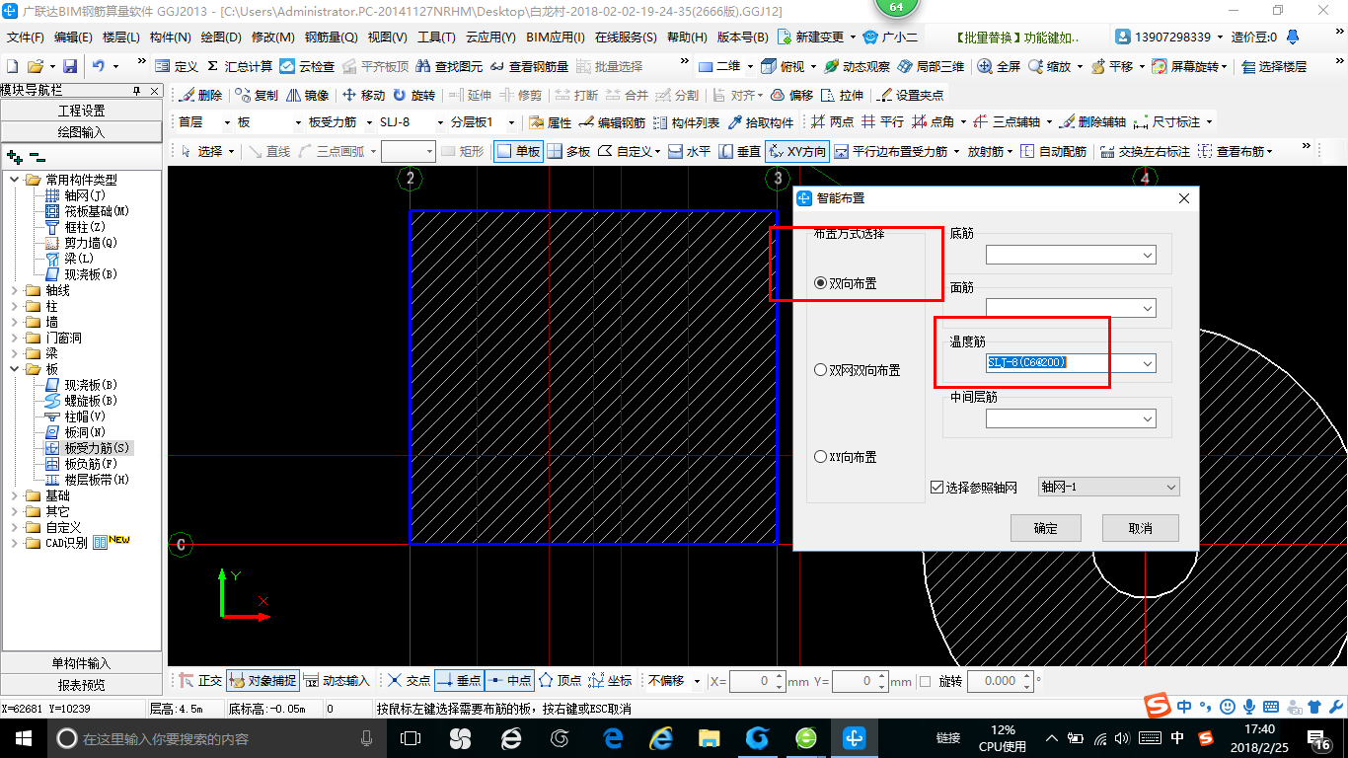Image resolution: width=1348 pixels, height=758 pixels.
Task: Toggle 正交 orthogonal mode
Action: (200, 680)
